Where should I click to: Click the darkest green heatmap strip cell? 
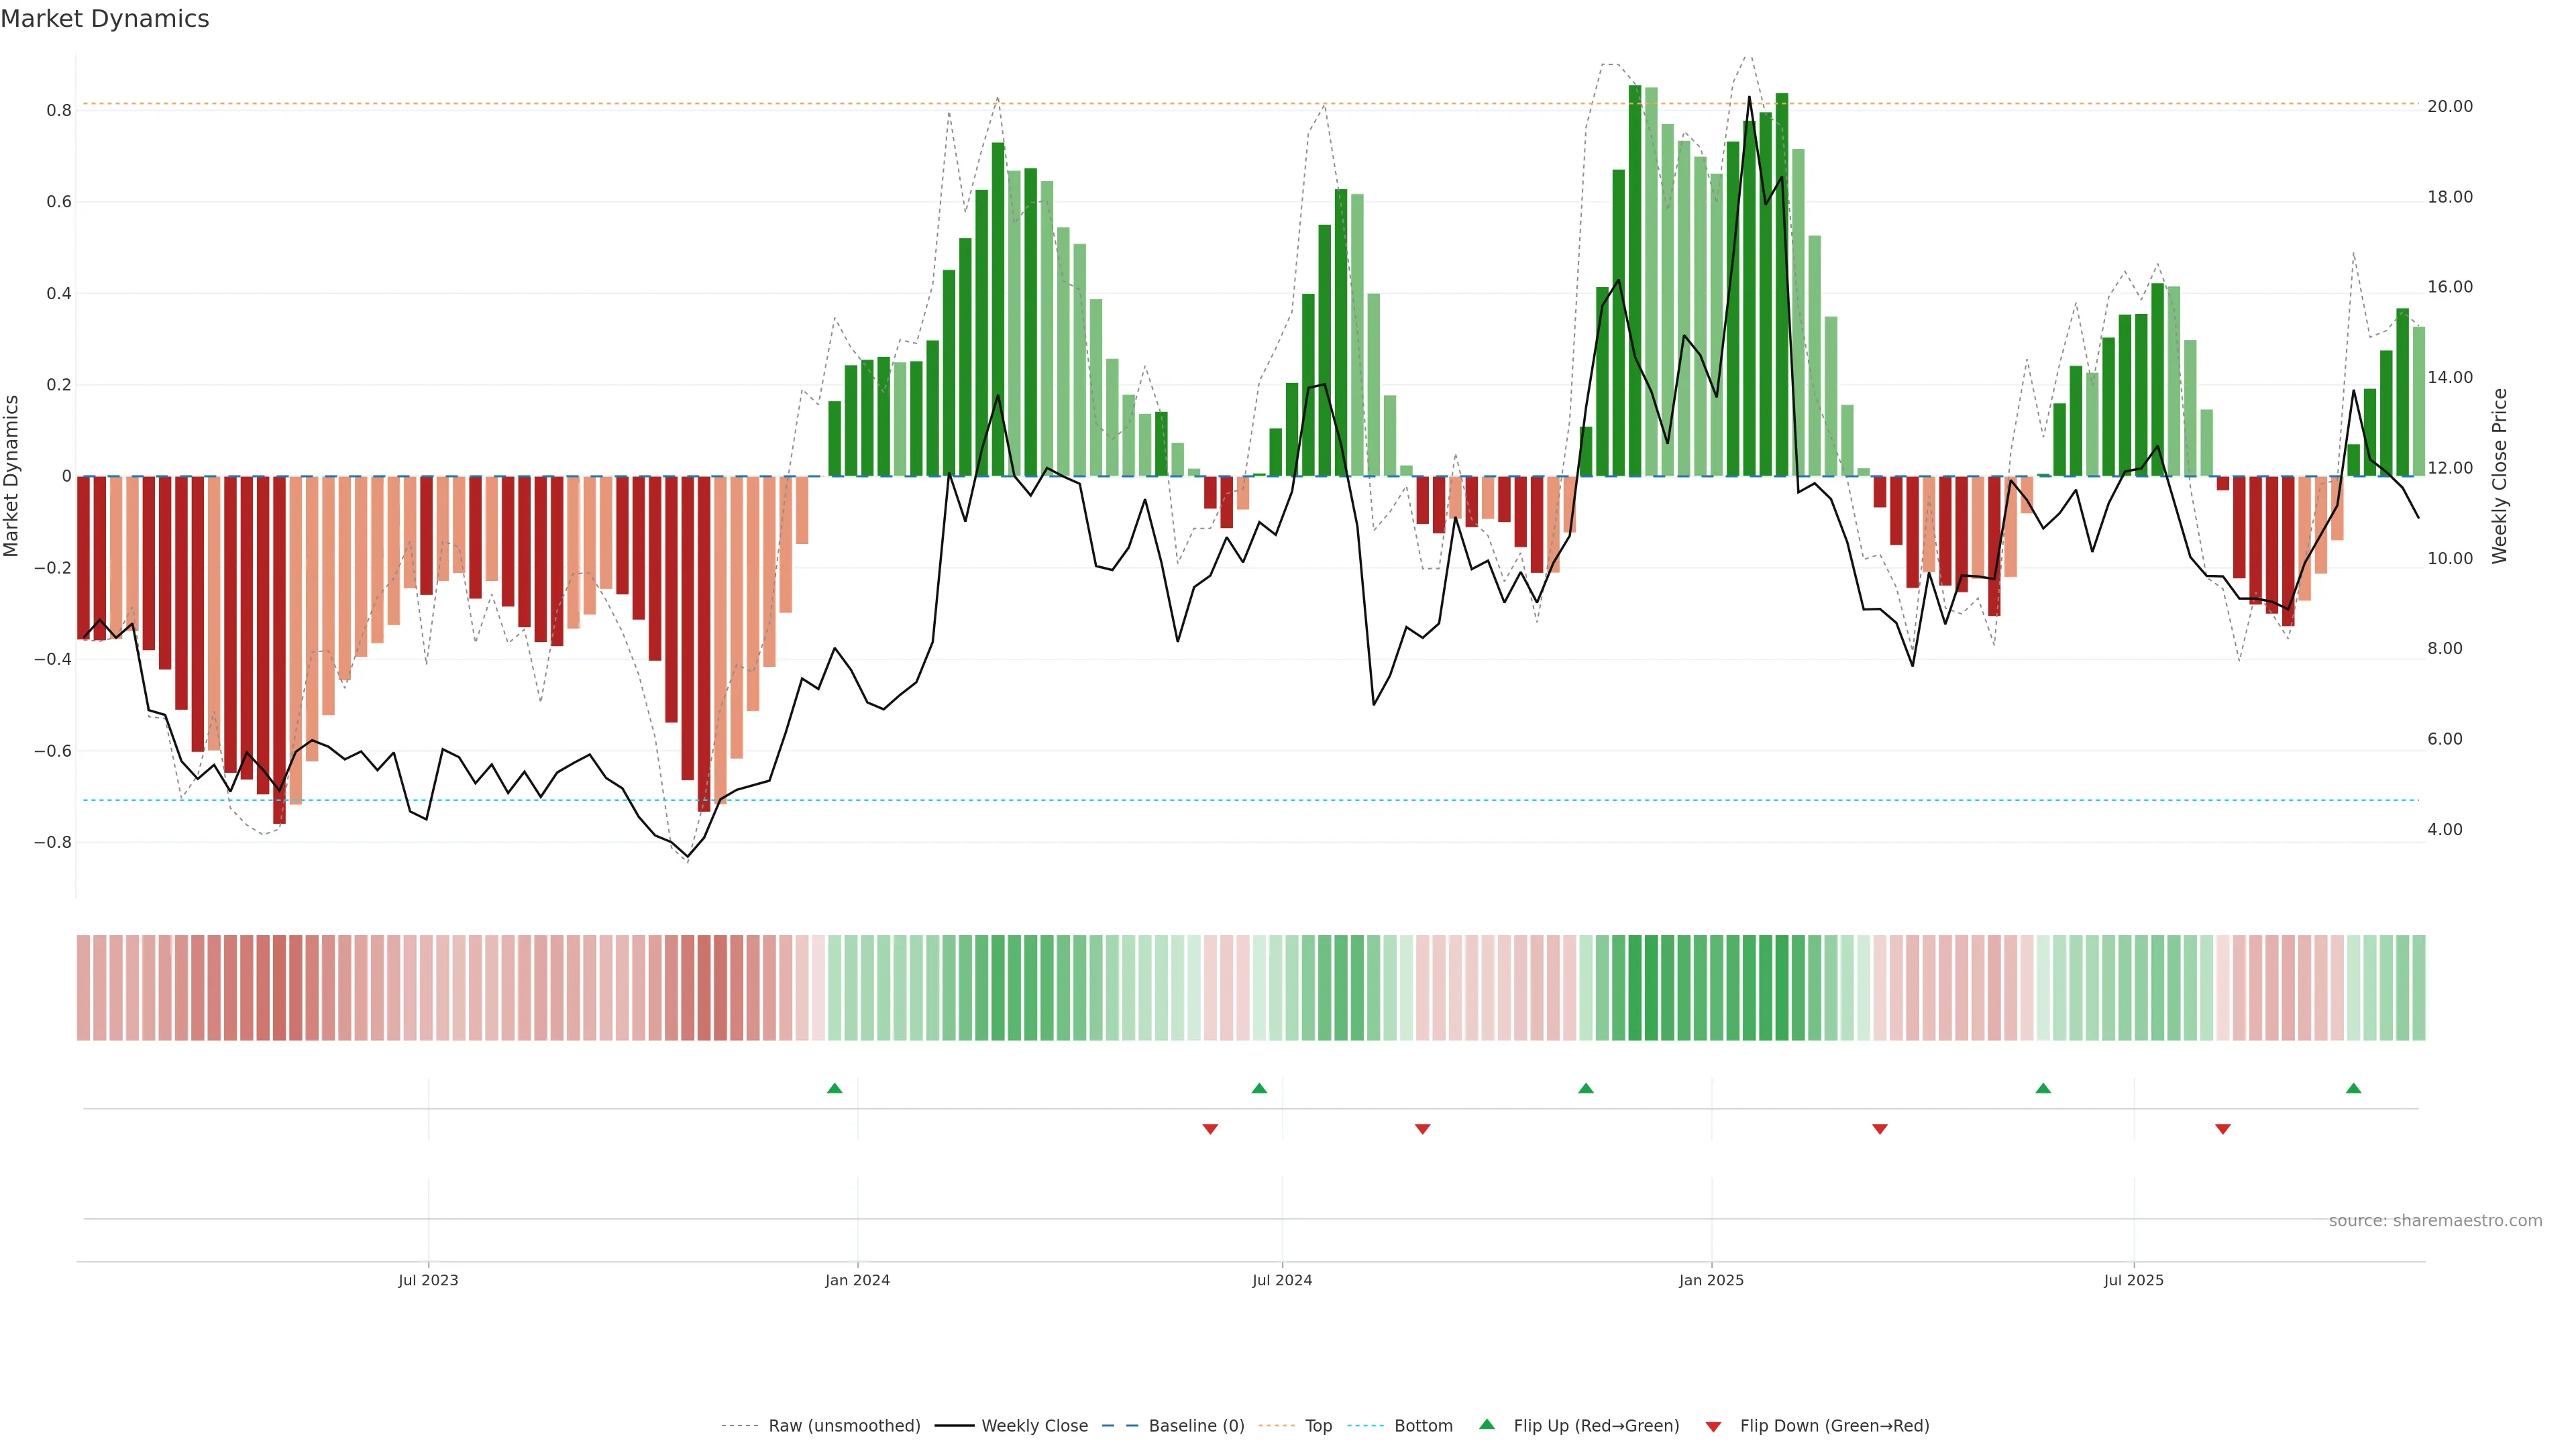(x=1635, y=988)
